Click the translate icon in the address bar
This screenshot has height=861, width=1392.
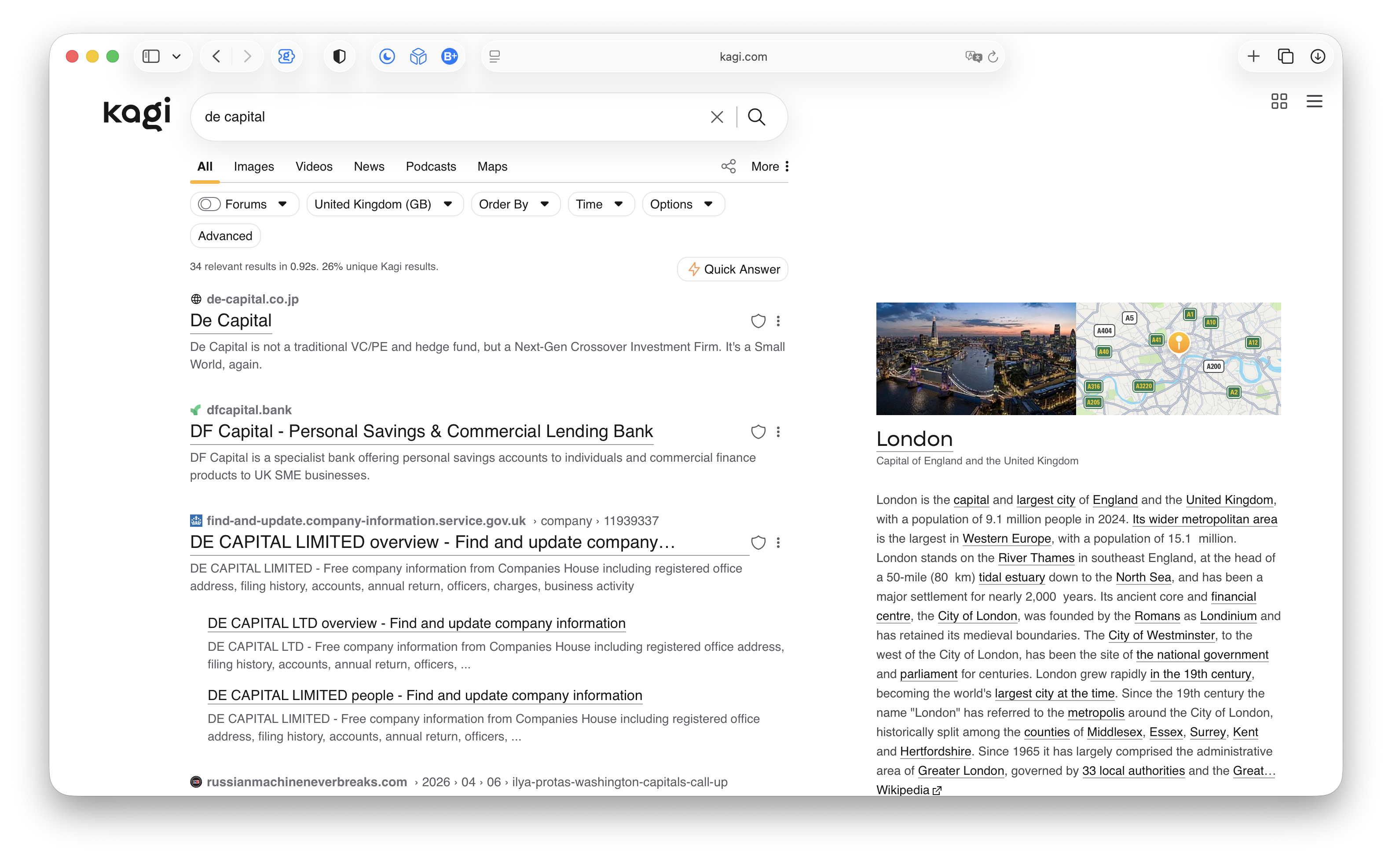973,56
